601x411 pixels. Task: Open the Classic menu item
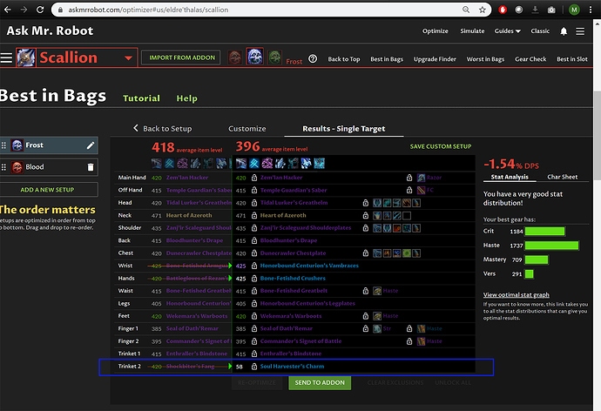coord(540,31)
